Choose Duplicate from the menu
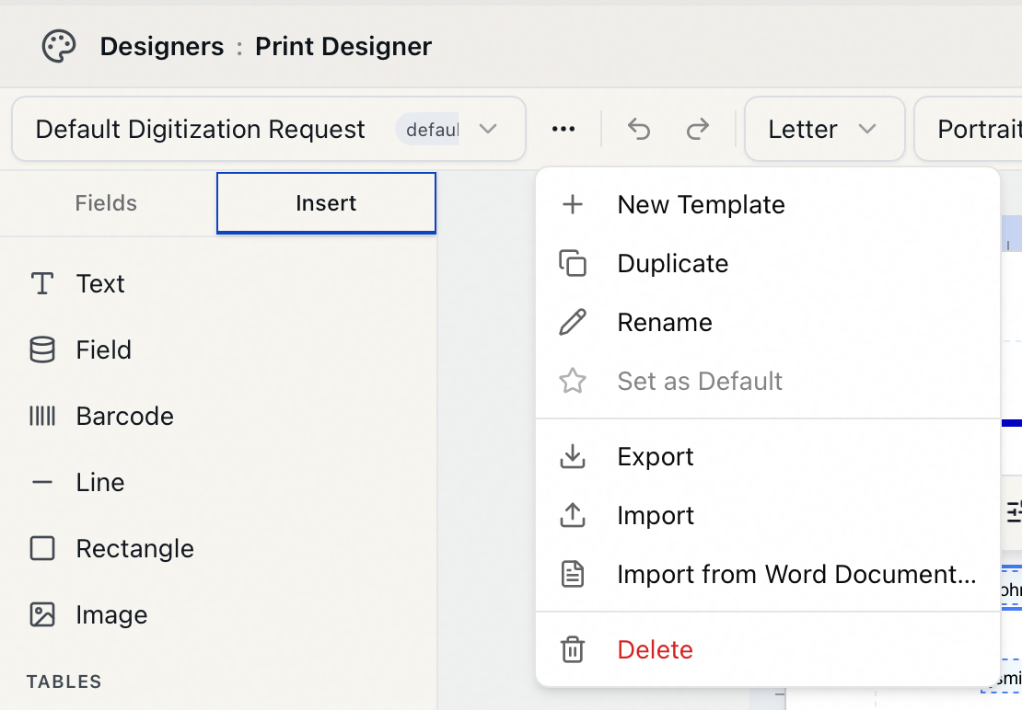The height and width of the screenshot is (710, 1022). [768, 263]
